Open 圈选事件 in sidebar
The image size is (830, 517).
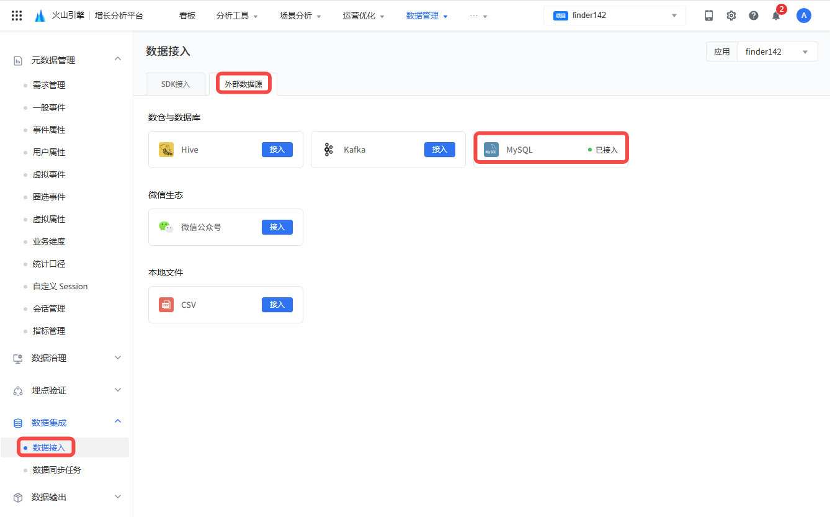pos(49,197)
